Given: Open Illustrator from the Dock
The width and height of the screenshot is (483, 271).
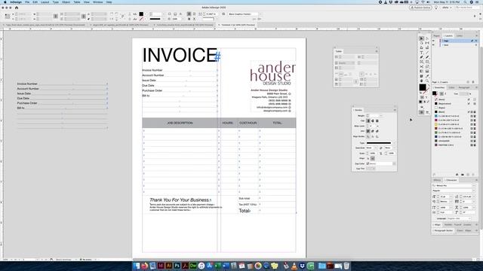Looking at the screenshot, I should (169, 266).
